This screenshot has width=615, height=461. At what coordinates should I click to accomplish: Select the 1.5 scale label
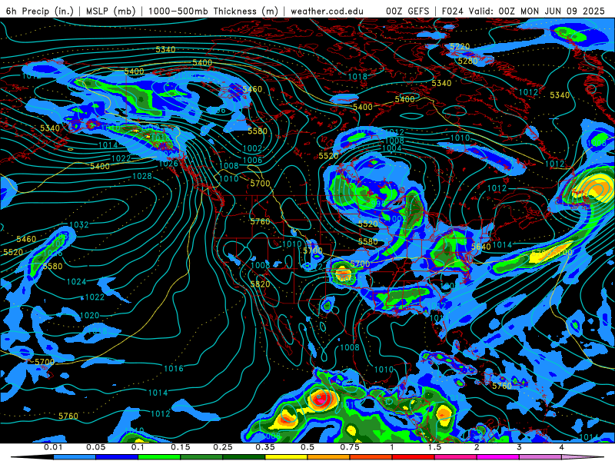click(434, 447)
